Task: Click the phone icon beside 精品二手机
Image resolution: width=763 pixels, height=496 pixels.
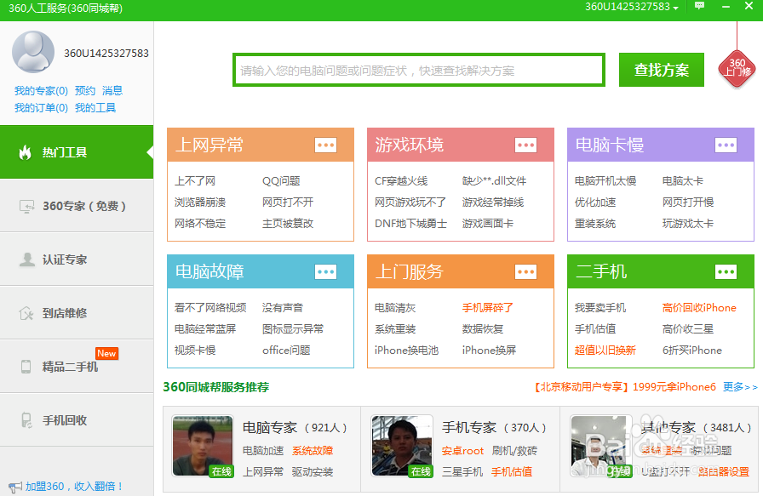Action: pos(26,367)
